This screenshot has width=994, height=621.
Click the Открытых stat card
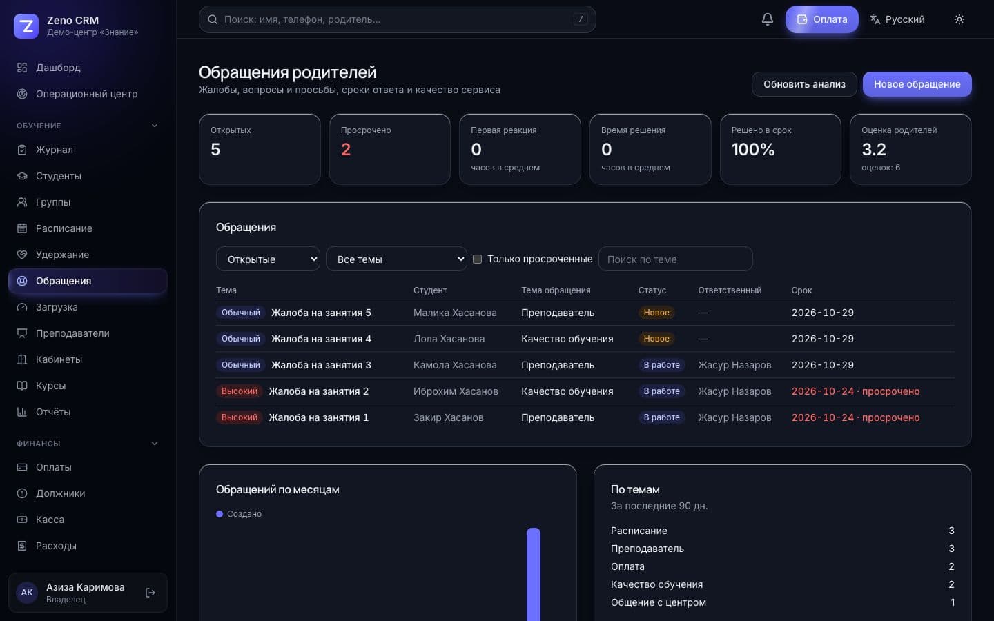tap(260, 149)
